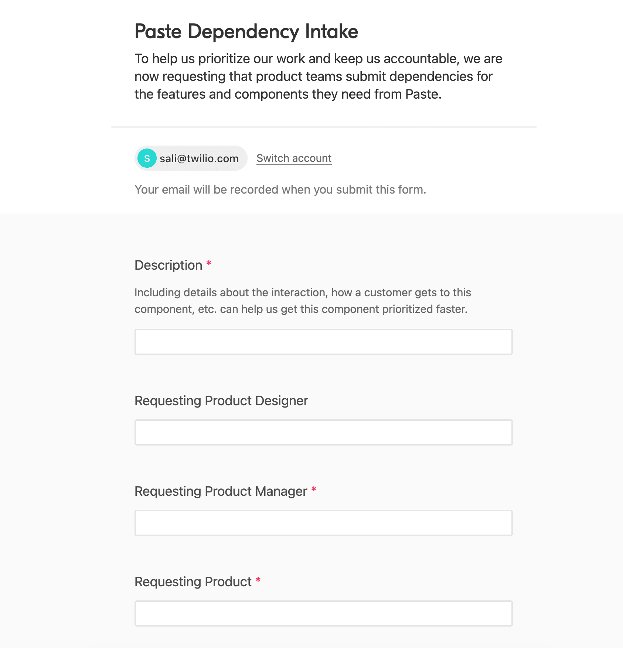Click the horizontal divider below the header

pos(323,127)
